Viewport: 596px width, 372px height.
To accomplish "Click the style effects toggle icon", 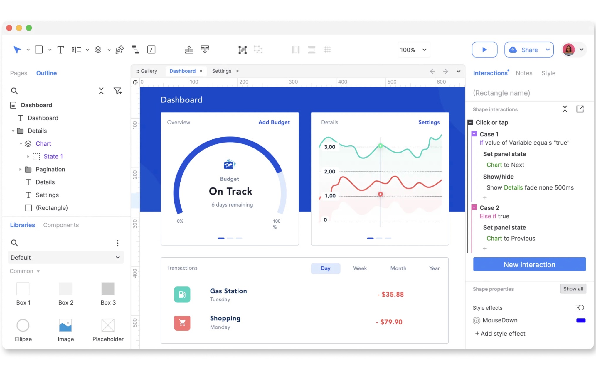I will [580, 307].
